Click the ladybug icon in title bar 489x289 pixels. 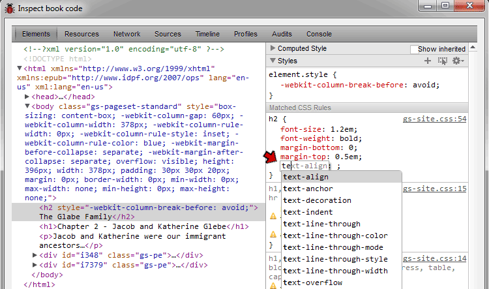click(8, 9)
